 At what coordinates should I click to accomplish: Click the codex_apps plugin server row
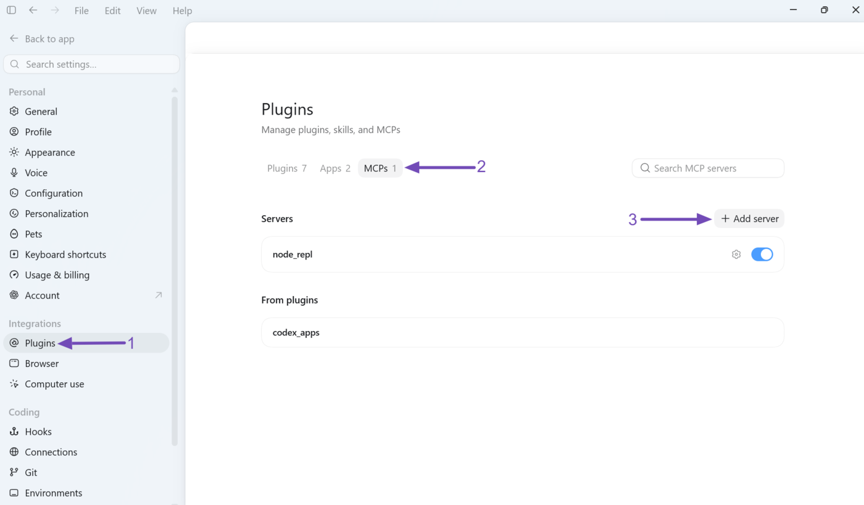coord(523,332)
